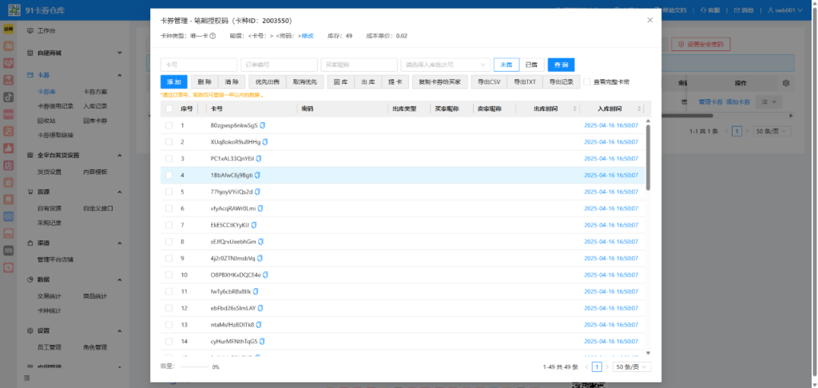Copy card cyHurMFNthTqG5 with the copy icon

pos(263,341)
